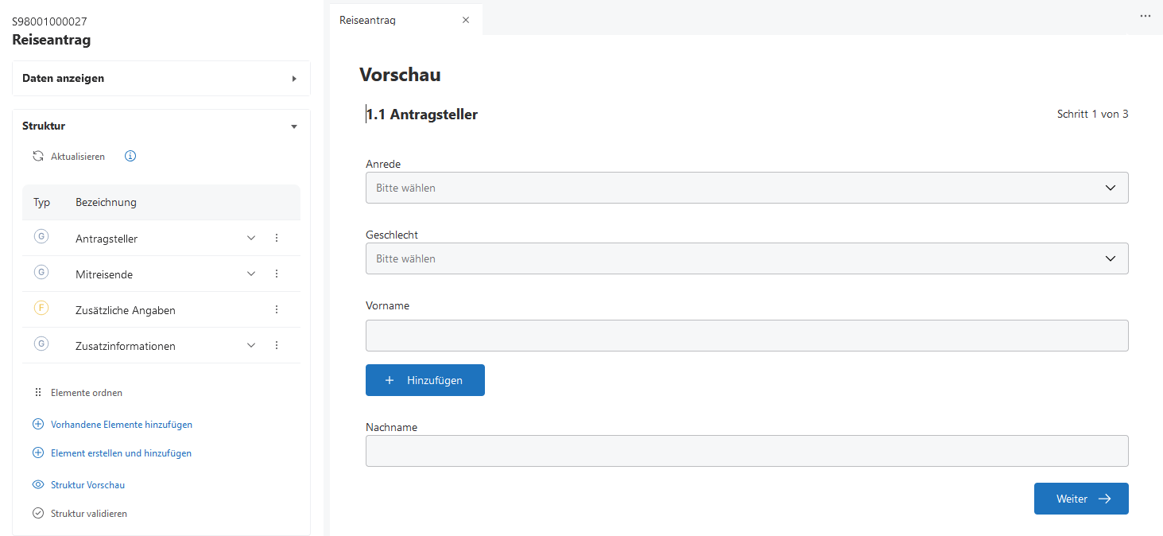1163x536 pixels.
Task: Click the Aktualisieren refresh icon
Action: point(38,157)
